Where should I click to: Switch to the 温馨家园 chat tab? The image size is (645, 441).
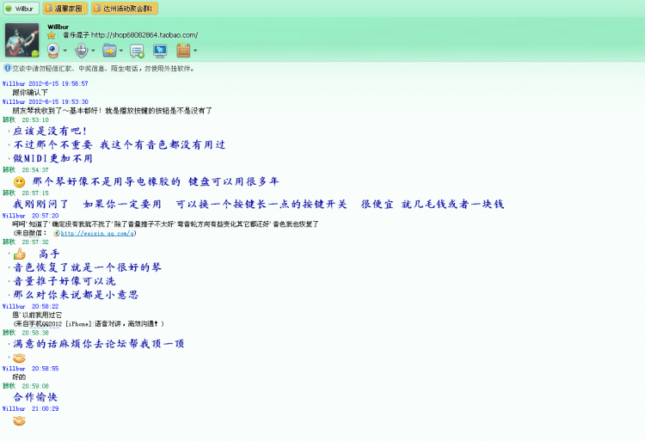click(x=65, y=9)
